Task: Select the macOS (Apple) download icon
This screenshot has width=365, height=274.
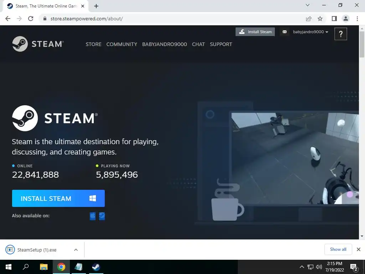Action: tap(93, 216)
